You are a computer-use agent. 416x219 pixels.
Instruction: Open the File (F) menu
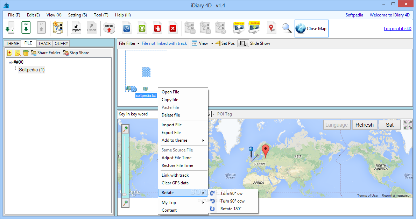(14, 15)
